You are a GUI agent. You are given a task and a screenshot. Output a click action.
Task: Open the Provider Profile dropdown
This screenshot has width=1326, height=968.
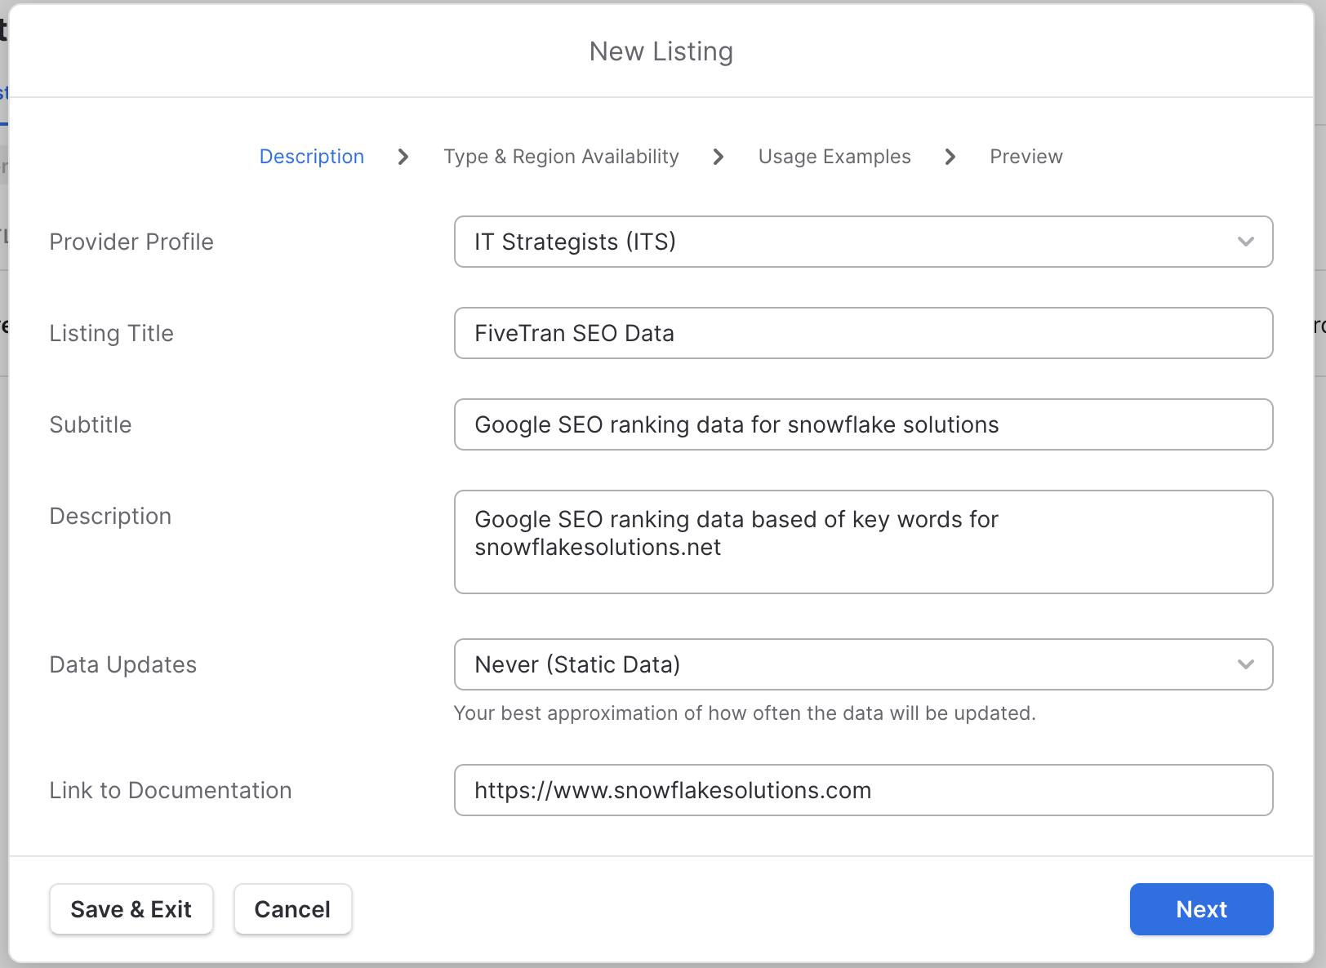(x=863, y=242)
